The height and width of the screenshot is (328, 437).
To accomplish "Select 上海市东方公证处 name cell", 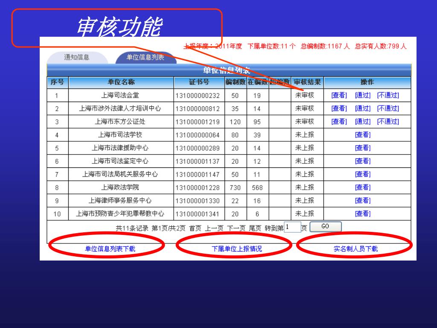I will tap(121, 122).
